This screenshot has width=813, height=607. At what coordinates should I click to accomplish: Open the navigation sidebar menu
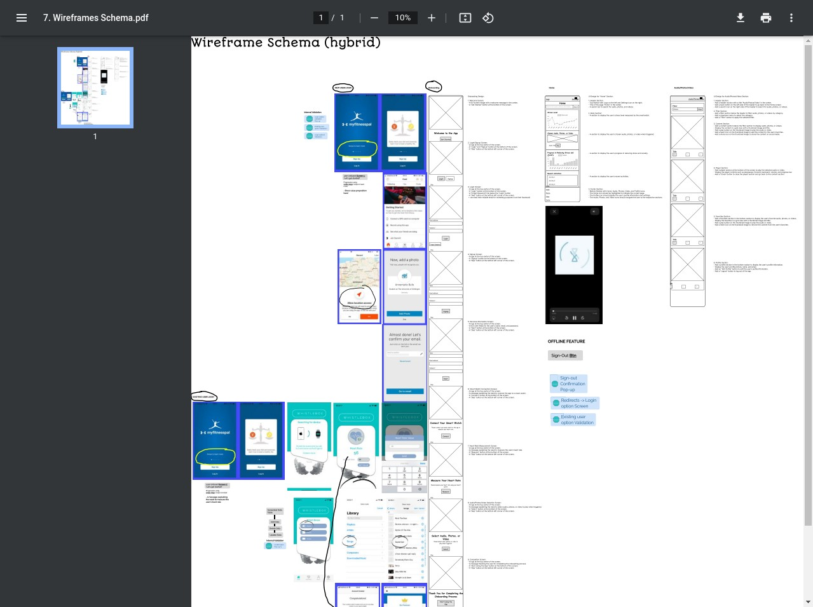22,18
